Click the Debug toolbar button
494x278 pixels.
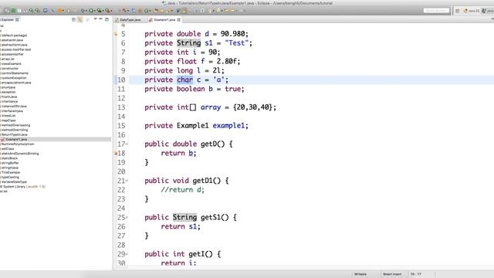click(83, 10)
